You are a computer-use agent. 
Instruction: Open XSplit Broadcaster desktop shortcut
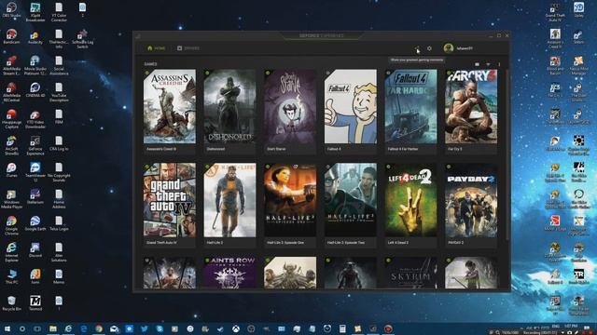(x=35, y=12)
